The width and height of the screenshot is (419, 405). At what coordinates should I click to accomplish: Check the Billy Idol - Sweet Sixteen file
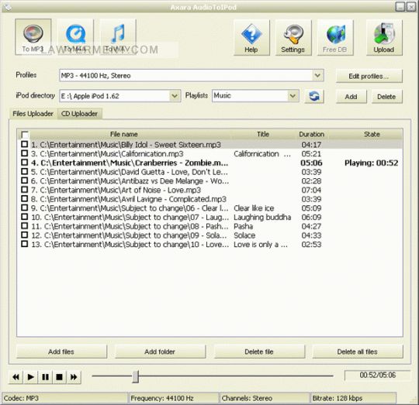click(x=24, y=144)
